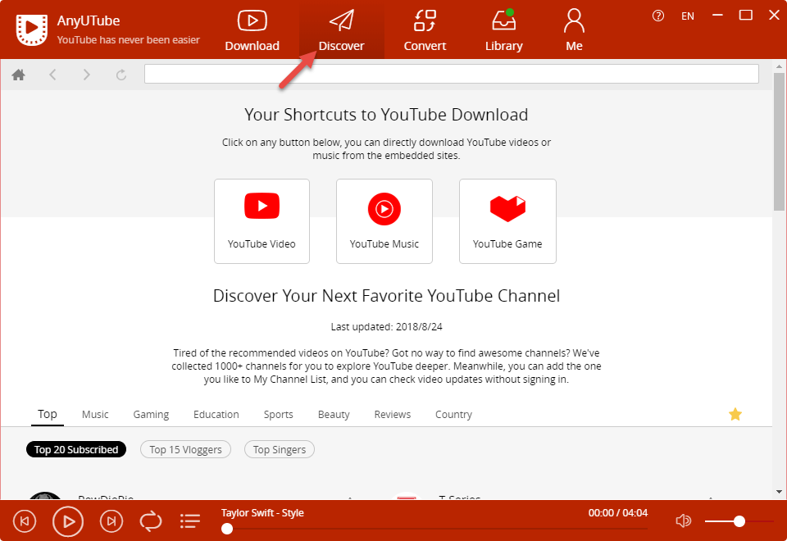Select the Reviews channel category tab
This screenshot has width=787, height=541.
tap(393, 415)
